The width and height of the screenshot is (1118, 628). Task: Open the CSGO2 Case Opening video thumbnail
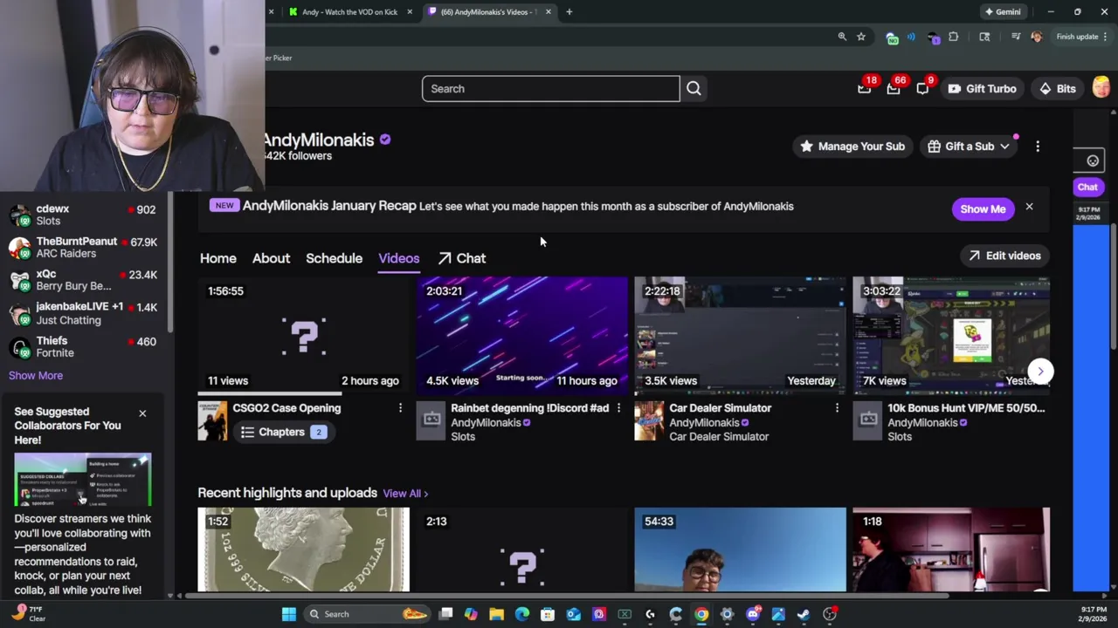[x=303, y=336]
